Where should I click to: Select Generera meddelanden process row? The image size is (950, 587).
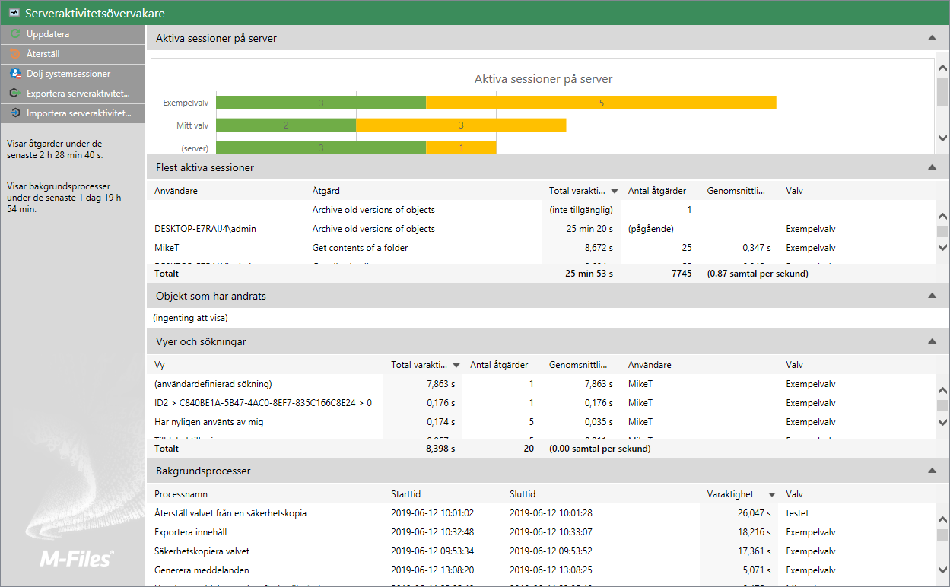tap(542, 570)
